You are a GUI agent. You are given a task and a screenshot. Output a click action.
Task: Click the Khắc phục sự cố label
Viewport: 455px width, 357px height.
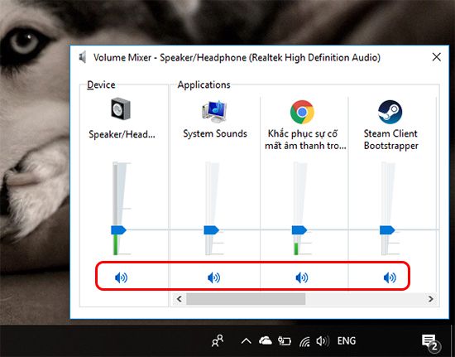click(305, 139)
